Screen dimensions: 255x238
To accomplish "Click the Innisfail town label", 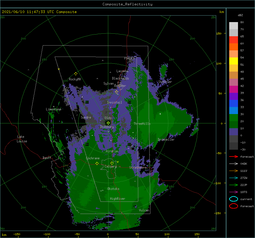I will tap(114, 102).
